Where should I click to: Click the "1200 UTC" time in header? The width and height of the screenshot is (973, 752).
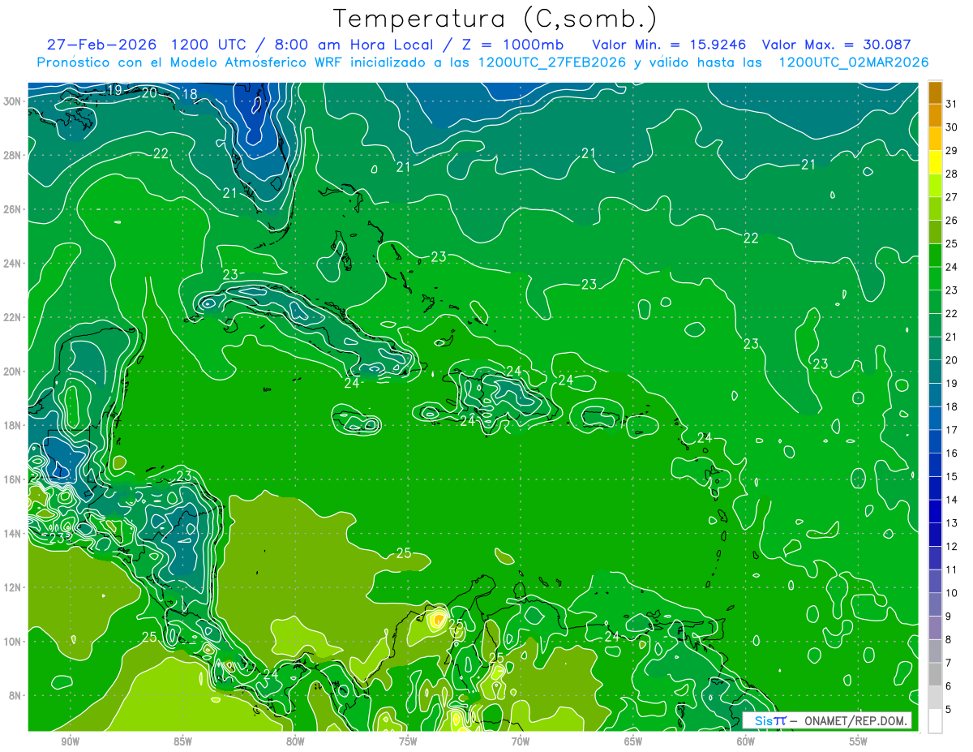(207, 45)
